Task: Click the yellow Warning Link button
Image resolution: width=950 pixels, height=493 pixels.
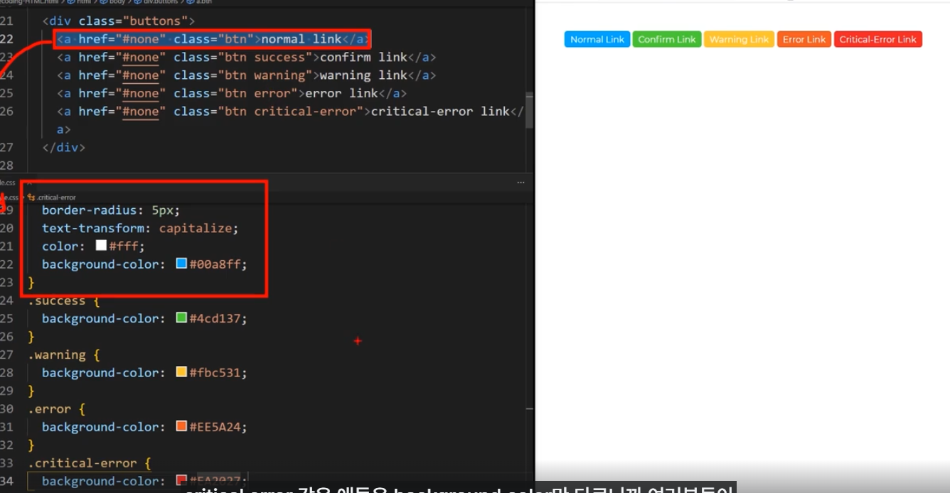Action: 740,39
